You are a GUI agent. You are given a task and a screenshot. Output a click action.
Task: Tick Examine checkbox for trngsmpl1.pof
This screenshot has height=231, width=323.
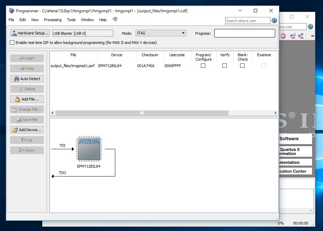coord(264,66)
